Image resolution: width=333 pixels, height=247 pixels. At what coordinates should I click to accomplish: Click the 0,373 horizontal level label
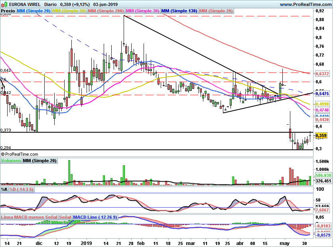point(6,130)
